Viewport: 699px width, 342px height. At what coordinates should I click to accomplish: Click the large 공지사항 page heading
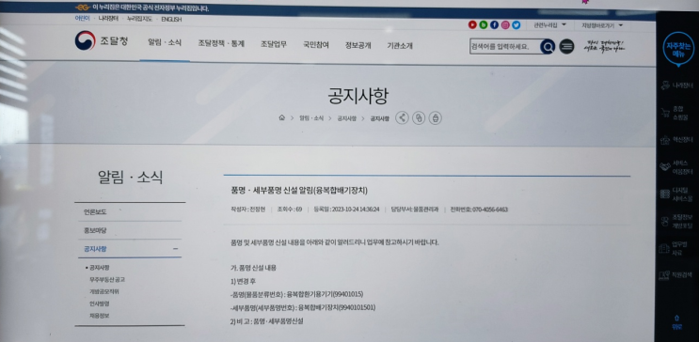tap(357, 96)
